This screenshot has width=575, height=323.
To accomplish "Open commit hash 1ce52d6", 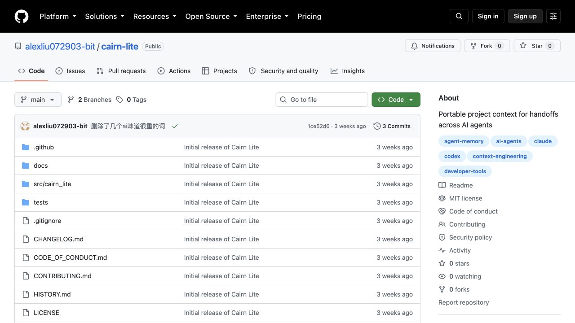I will (318, 126).
